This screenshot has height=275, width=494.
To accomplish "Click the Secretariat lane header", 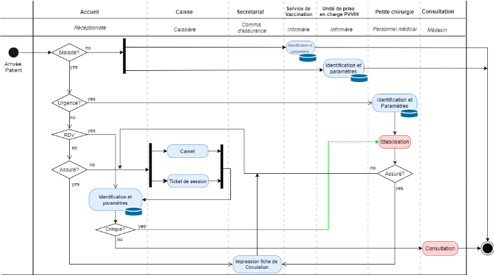I will click(250, 12).
